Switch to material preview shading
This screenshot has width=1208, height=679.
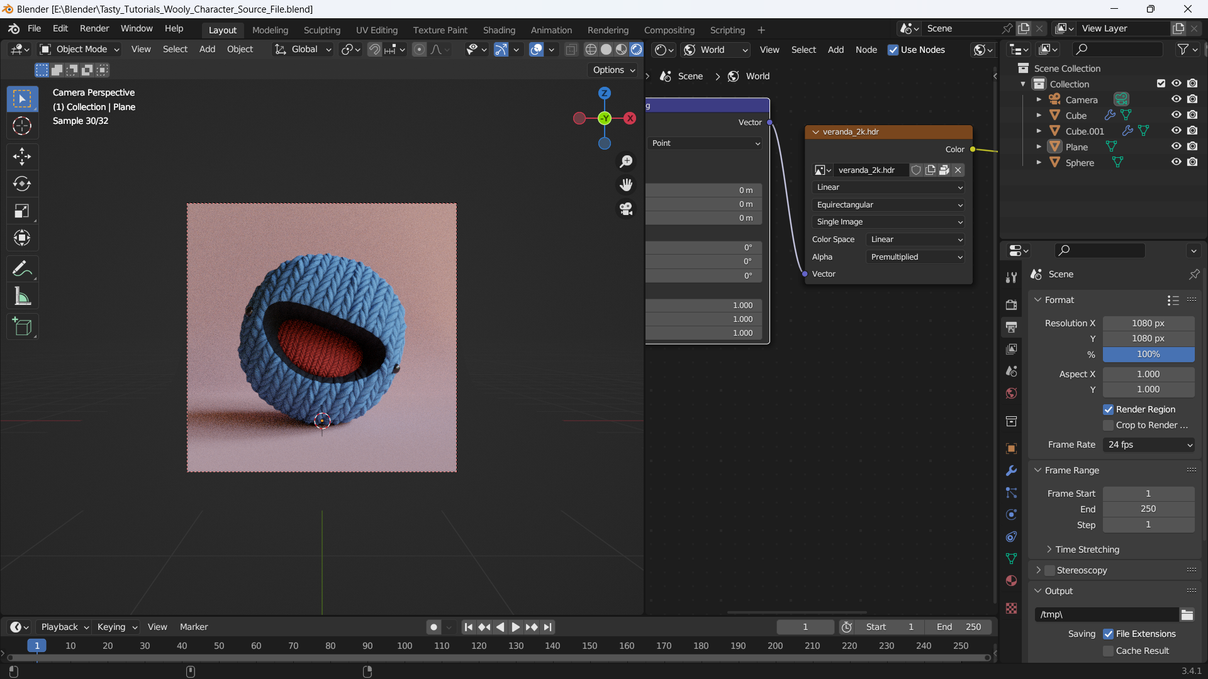click(621, 50)
